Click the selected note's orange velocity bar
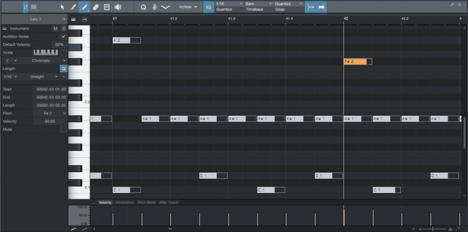Screen dimensions: 468x232 (344, 217)
